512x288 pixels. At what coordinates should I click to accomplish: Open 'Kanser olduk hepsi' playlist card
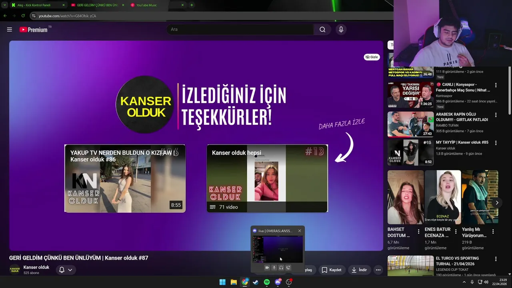click(x=267, y=178)
